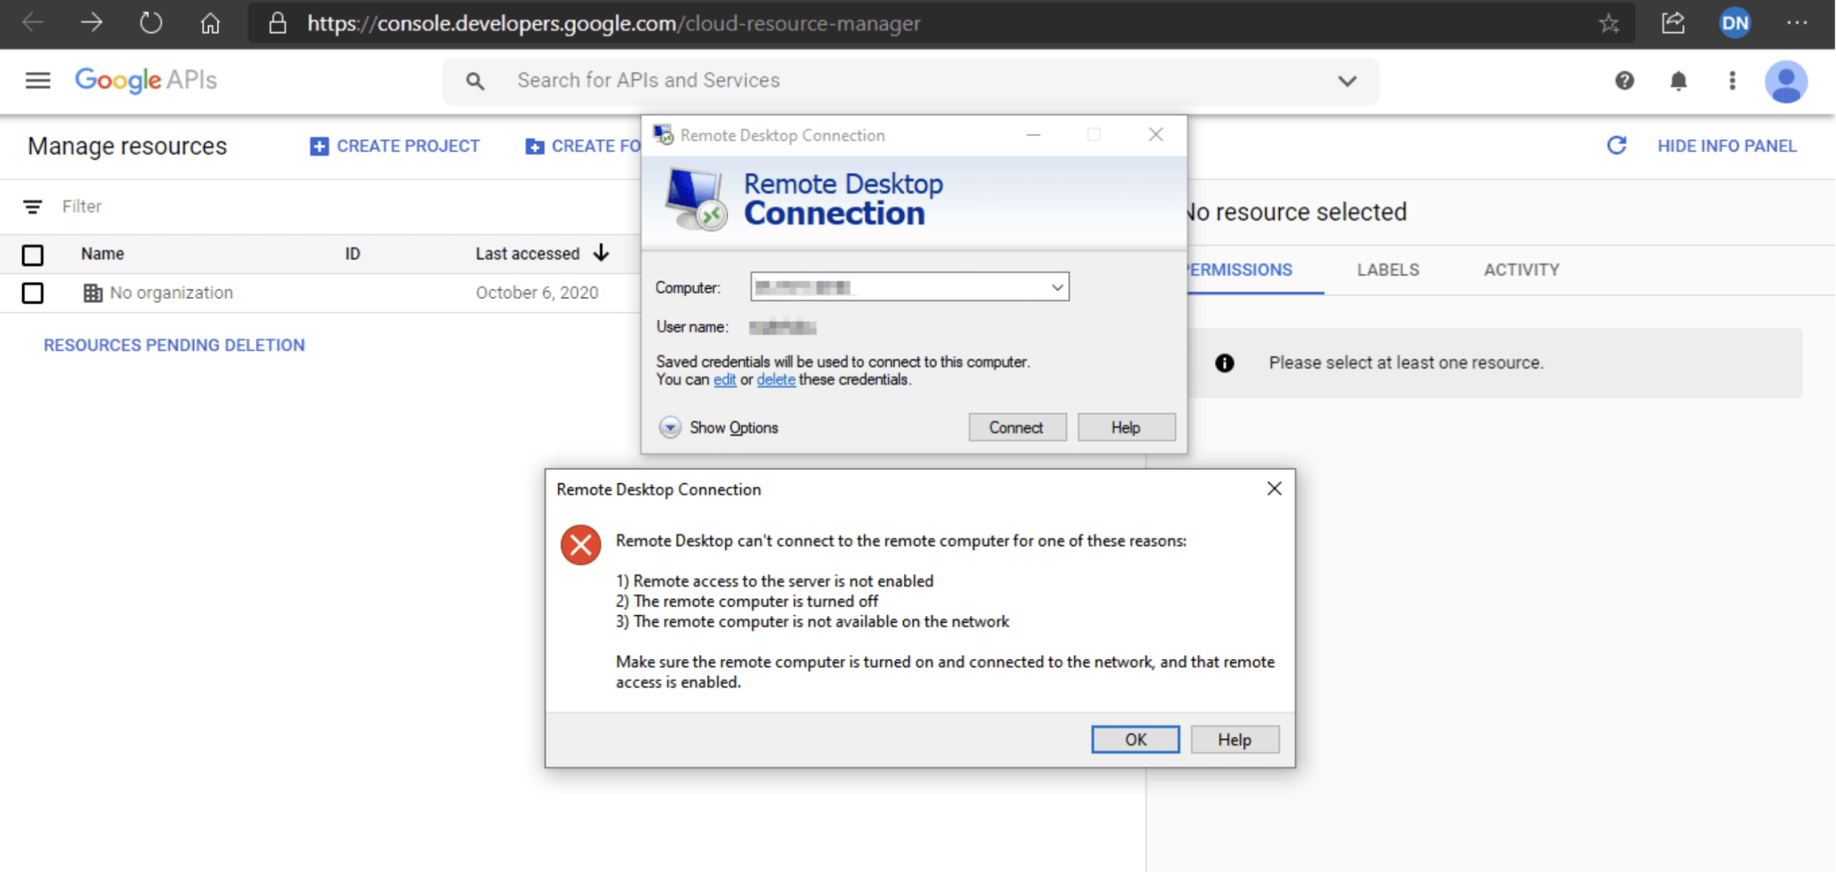Expand Show Options in Remote Desktop
The width and height of the screenshot is (1836, 872).
670,427
